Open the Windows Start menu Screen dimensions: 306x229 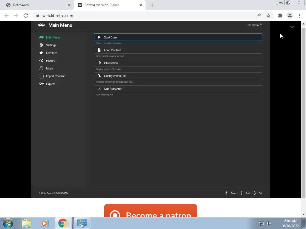point(8,223)
